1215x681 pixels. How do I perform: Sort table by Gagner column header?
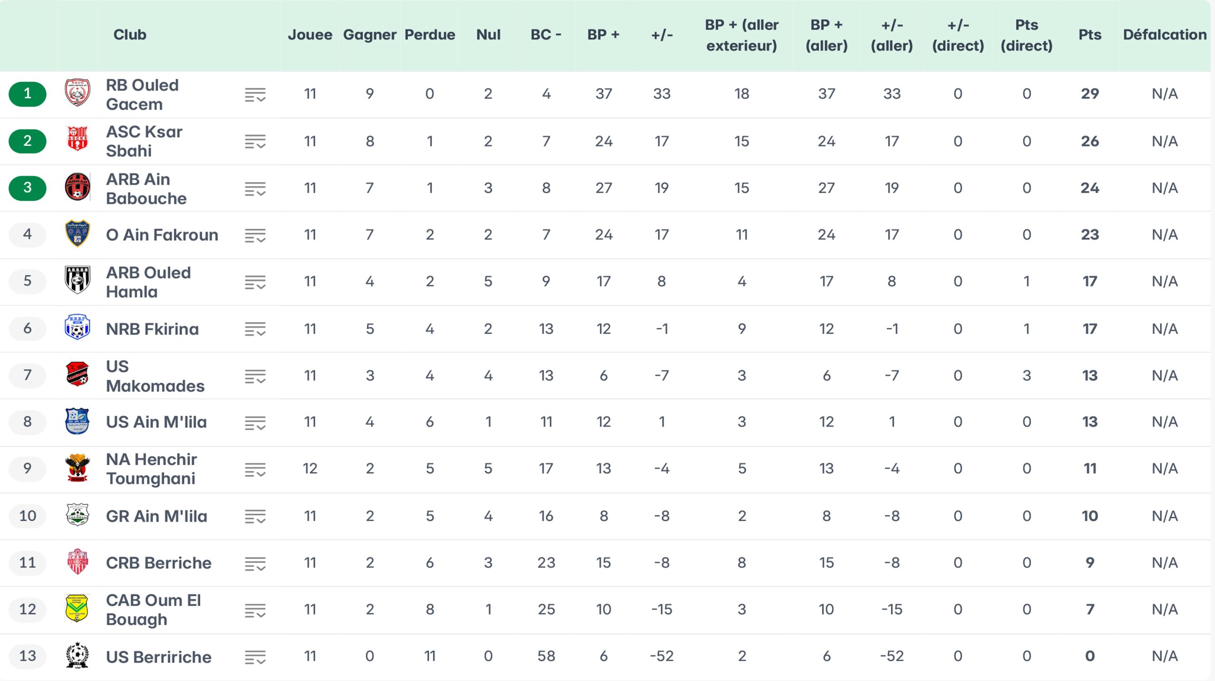pyautogui.click(x=369, y=35)
